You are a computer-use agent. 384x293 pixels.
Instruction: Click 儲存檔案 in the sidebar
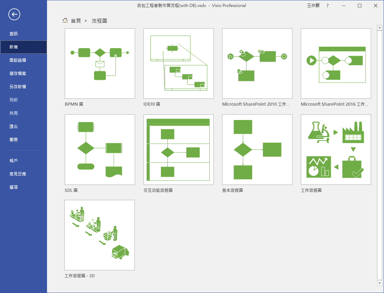click(x=24, y=73)
